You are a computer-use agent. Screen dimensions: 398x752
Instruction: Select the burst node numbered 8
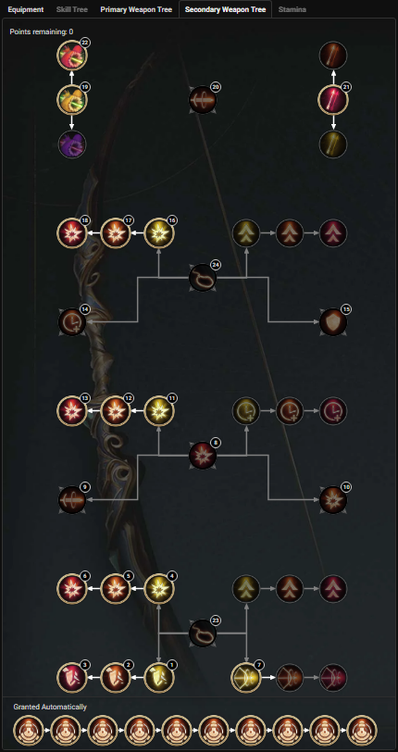203,455
